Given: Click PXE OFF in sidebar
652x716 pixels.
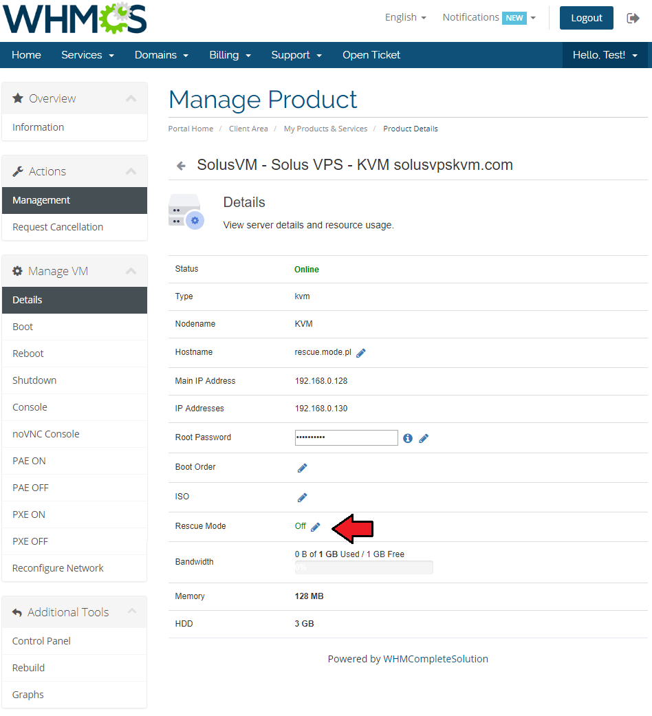Looking at the screenshot, I should 74,541.
